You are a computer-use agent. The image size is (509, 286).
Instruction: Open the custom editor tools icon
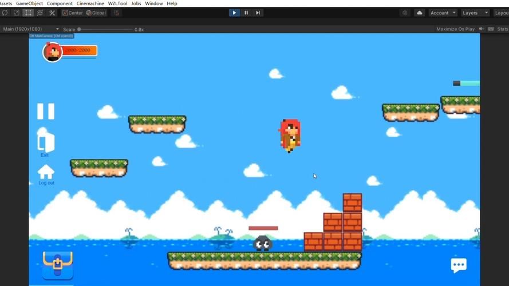(x=52, y=13)
